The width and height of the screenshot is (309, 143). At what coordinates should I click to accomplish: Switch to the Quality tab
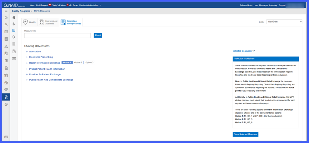click(29, 22)
